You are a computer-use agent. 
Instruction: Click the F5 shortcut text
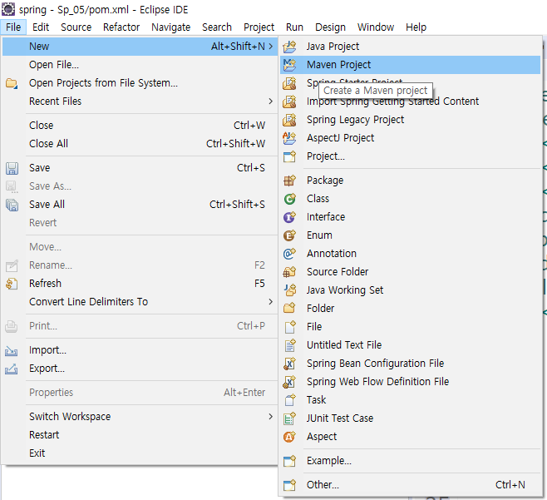[x=259, y=283]
